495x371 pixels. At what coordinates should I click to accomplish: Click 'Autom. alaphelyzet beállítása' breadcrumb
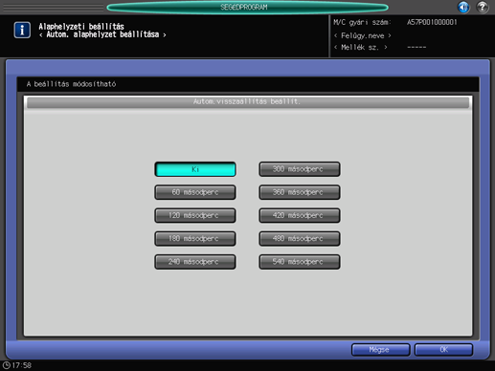(x=102, y=34)
